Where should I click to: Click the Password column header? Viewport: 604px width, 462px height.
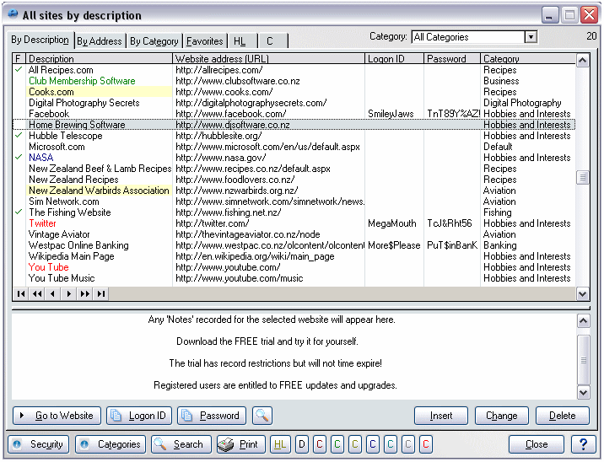(452, 58)
